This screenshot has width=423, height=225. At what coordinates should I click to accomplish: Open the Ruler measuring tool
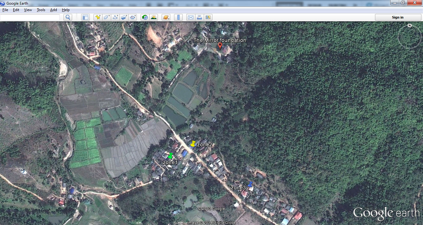click(178, 17)
